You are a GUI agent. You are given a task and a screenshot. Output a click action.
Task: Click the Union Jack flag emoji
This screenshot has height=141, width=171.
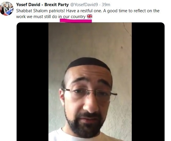coord(90,17)
